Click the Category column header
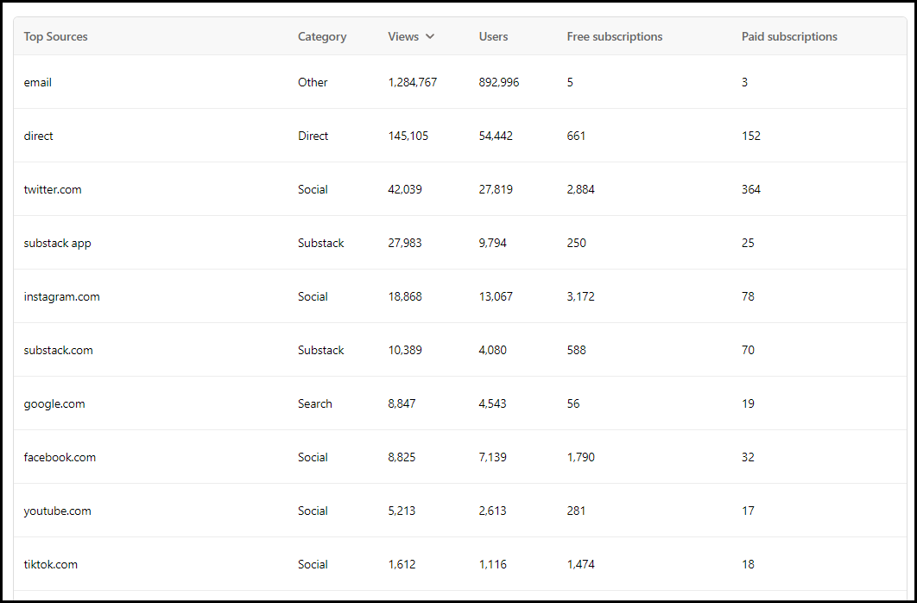This screenshot has height=603, width=917. (x=322, y=36)
